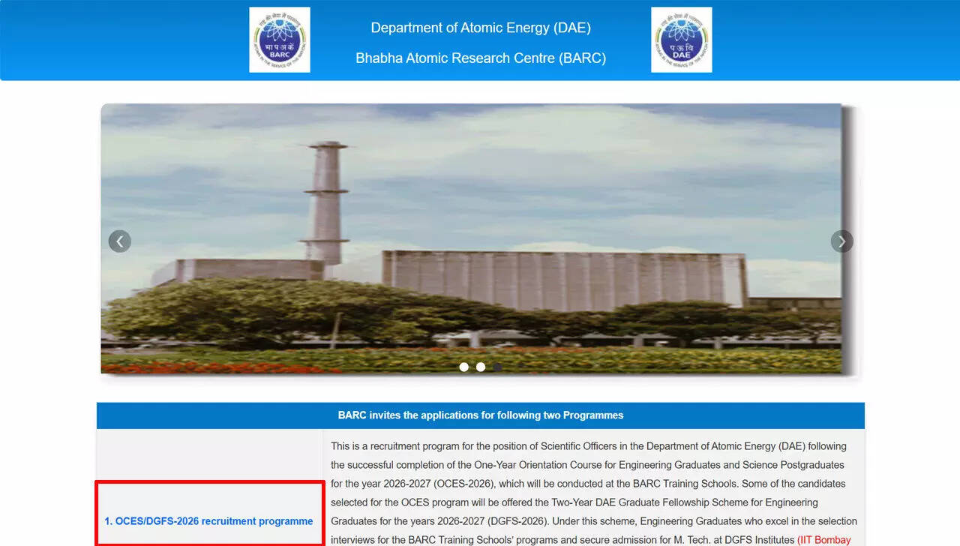Click the BARC logo in the header

click(x=279, y=40)
